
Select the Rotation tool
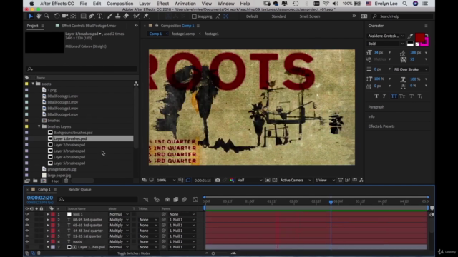coord(57,16)
